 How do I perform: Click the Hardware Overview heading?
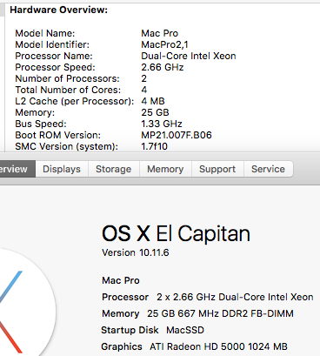tap(59, 10)
